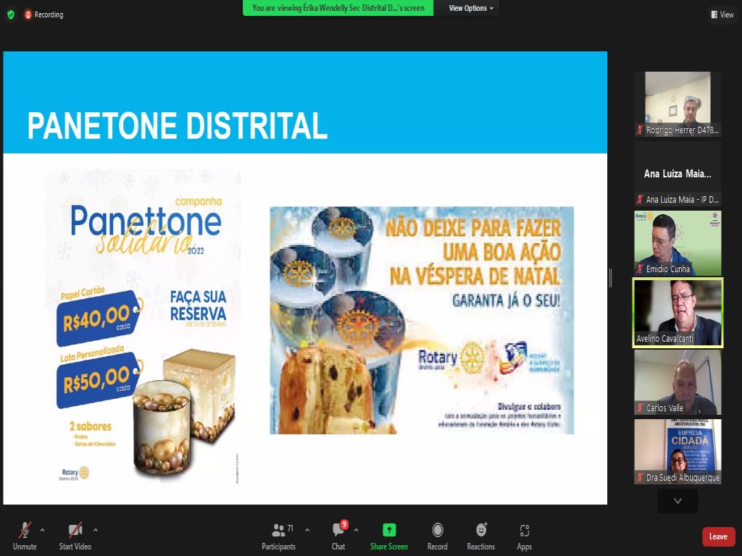The image size is (742, 556).
Task: Expand audio options arrow beside Unmute
Action: [42, 529]
